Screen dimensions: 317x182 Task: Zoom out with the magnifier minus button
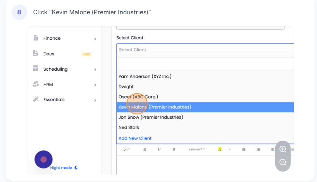coord(283,162)
